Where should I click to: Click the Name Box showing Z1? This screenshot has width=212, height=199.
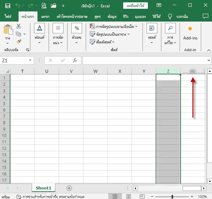tap(14, 60)
